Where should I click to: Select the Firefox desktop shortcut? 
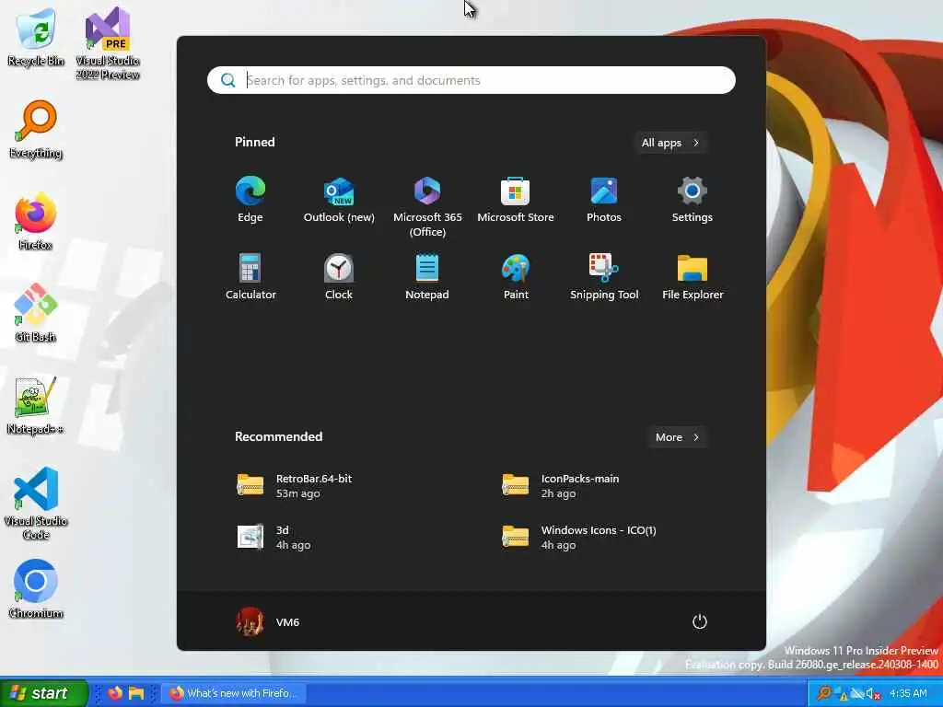click(x=36, y=222)
